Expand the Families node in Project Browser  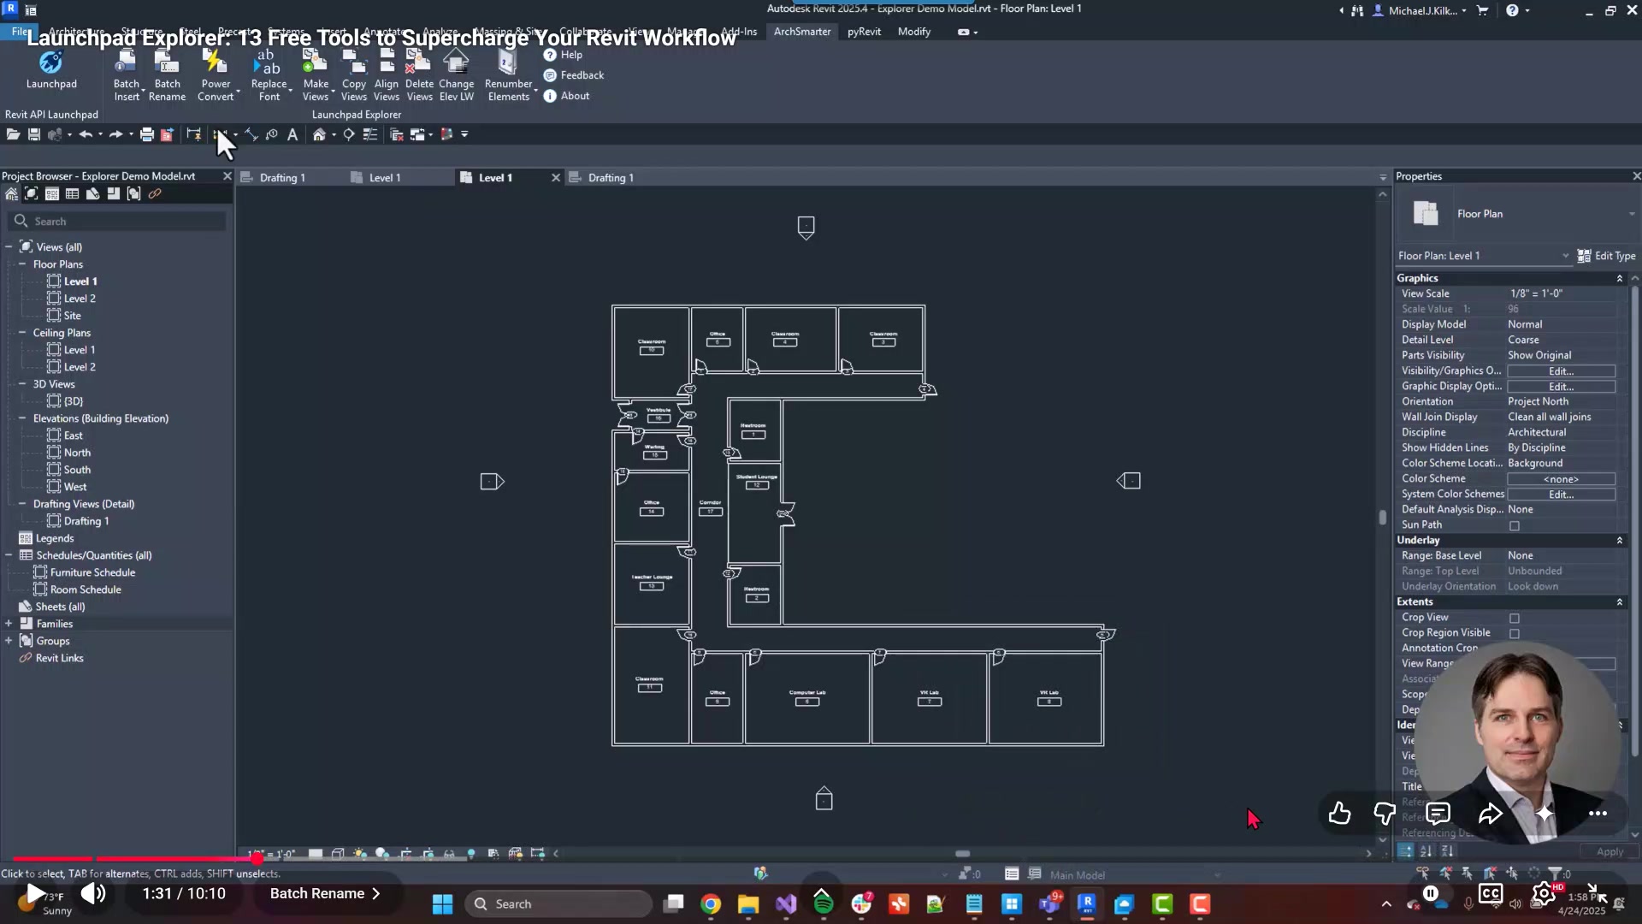tap(9, 624)
